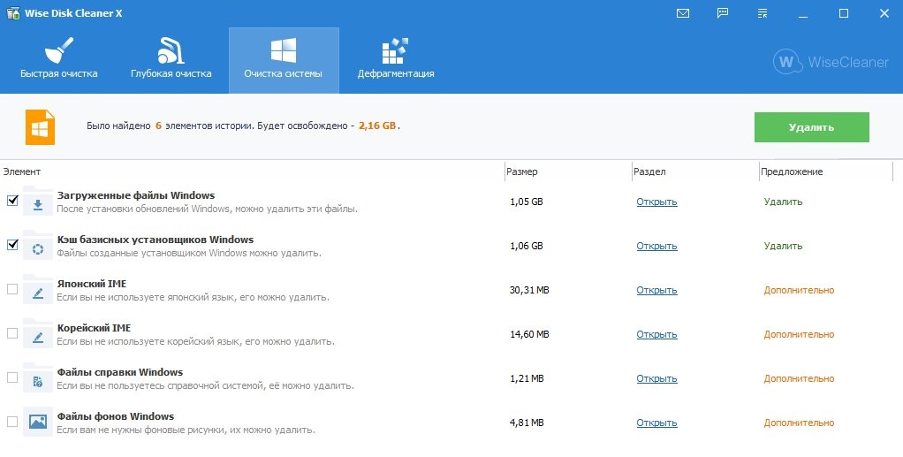Screen dimensions: 903x457
Task: Select the Файлы фонов Windows title
Action: pos(116,416)
